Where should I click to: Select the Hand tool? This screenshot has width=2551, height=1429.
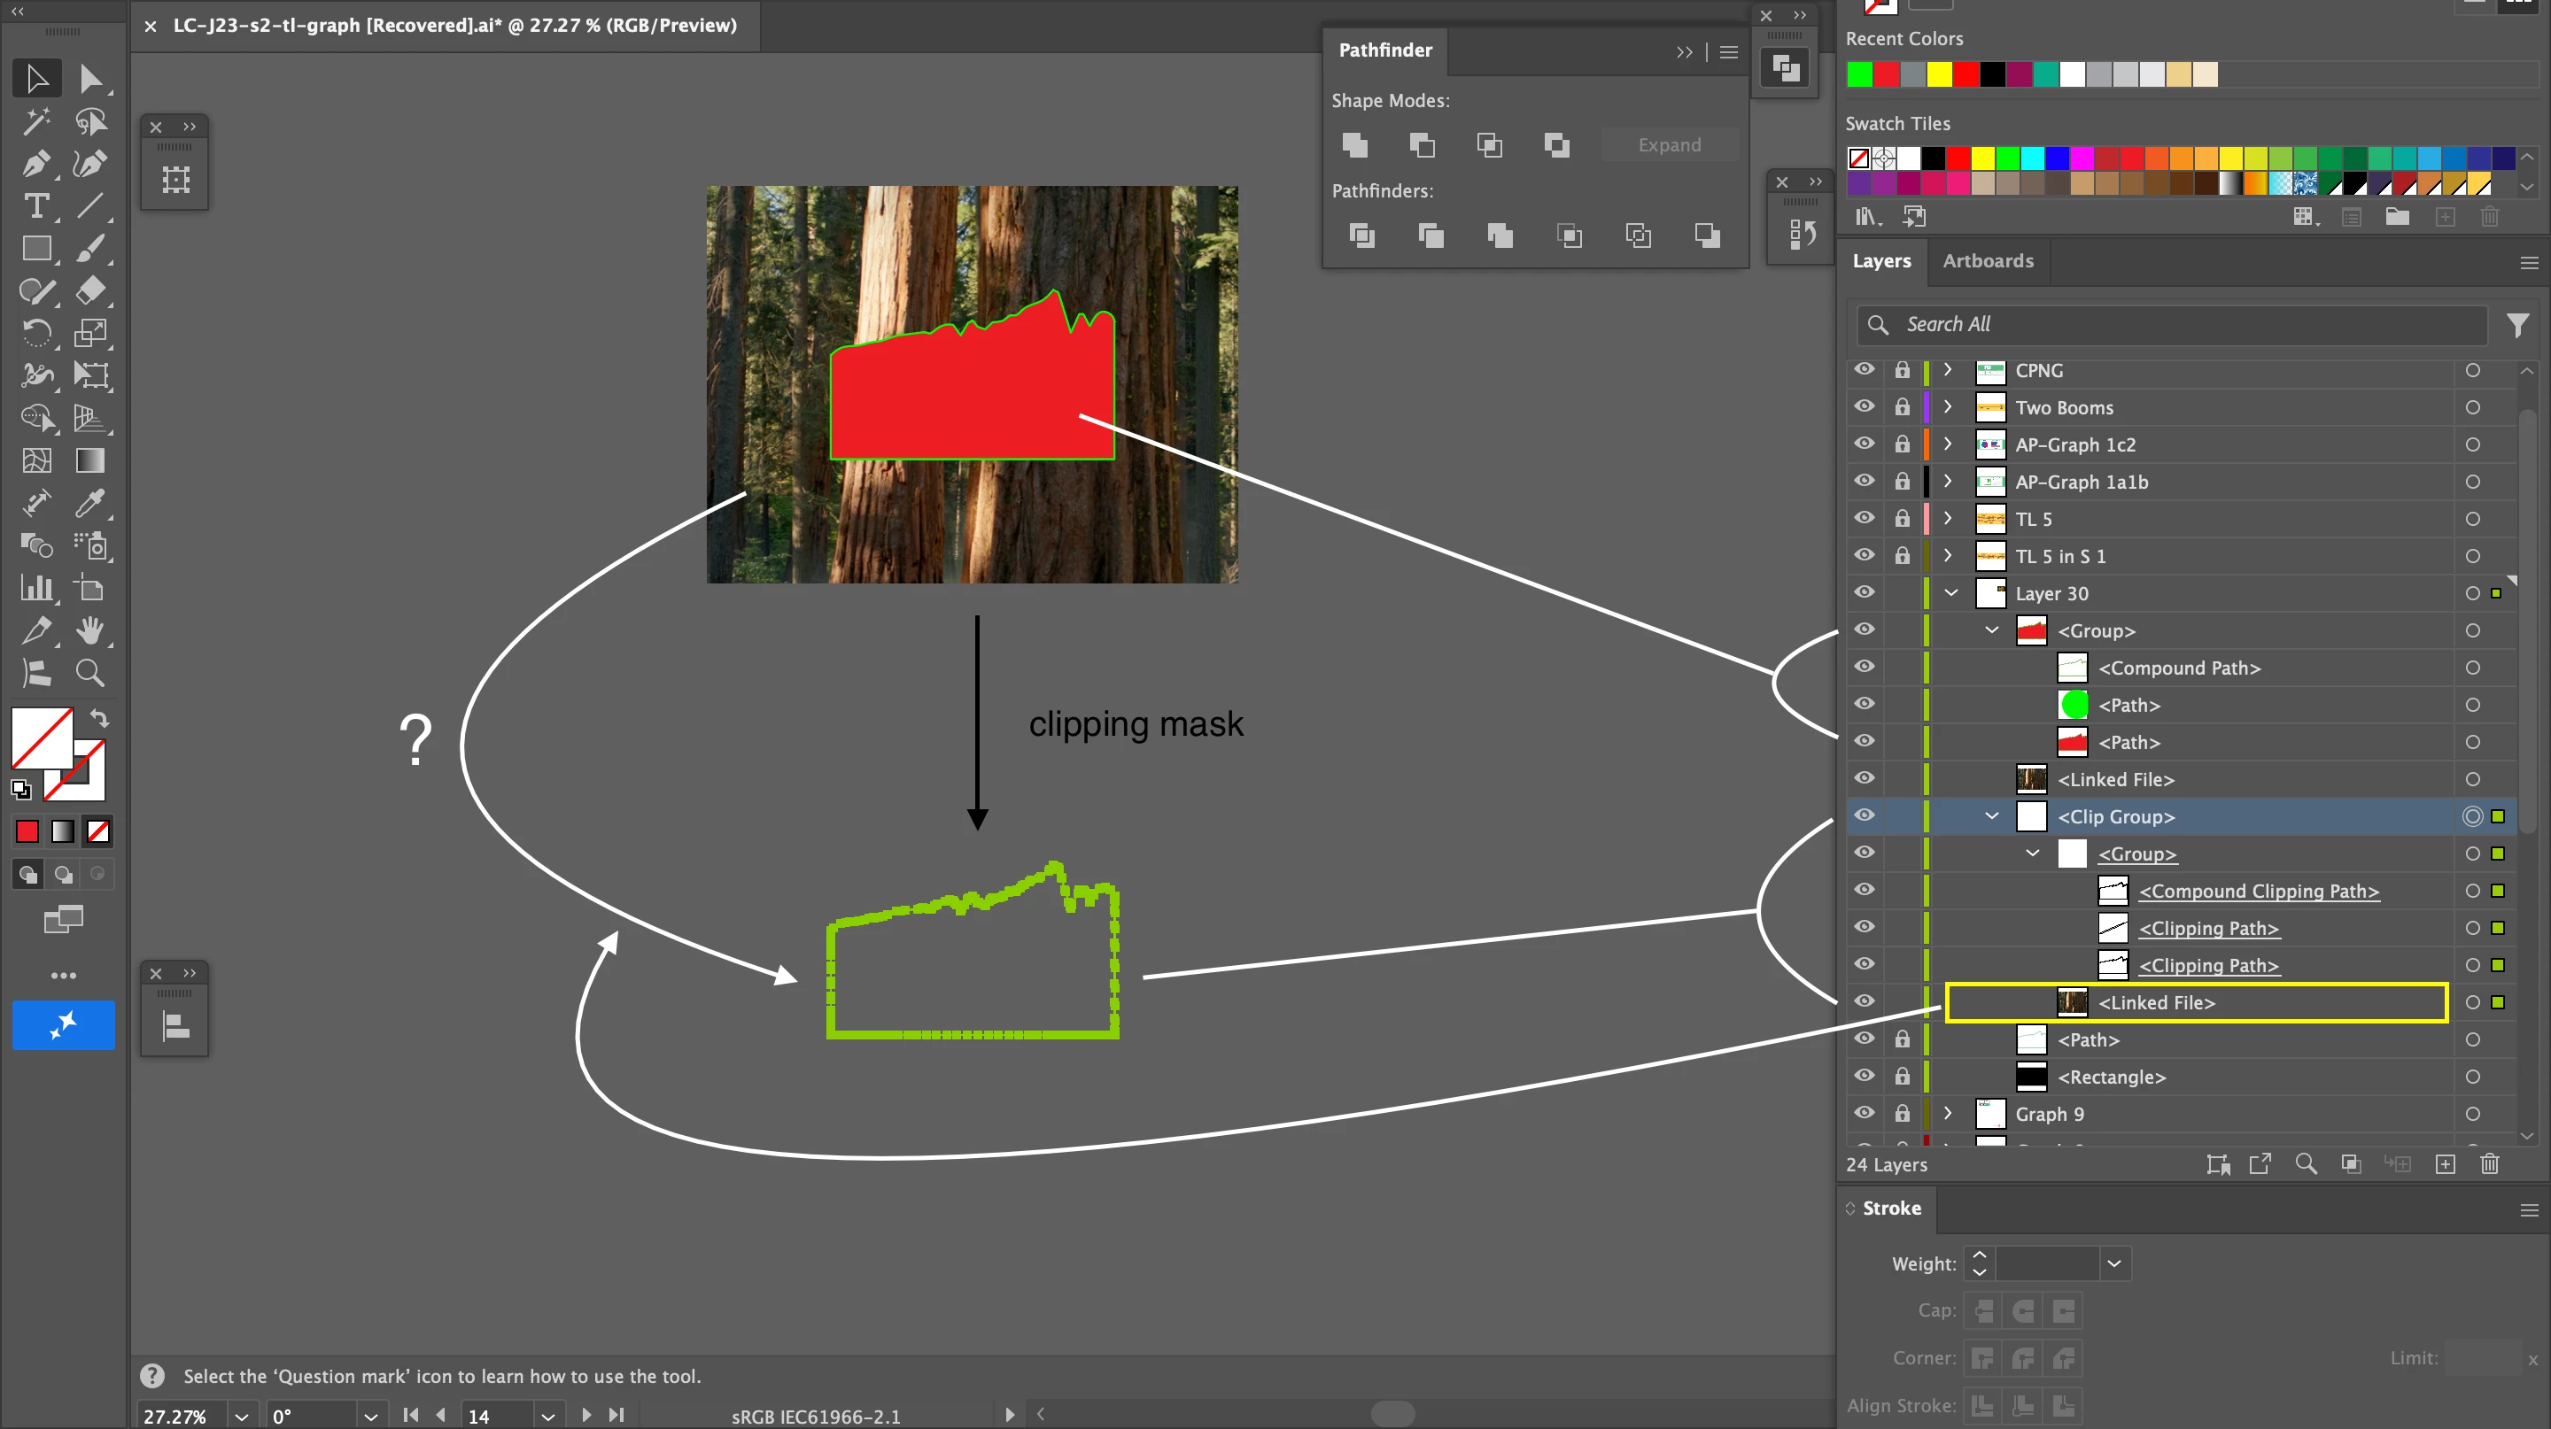[x=90, y=630]
